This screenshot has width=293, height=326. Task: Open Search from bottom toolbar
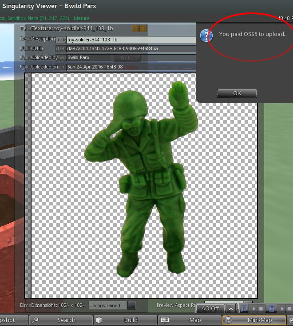pos(61,320)
